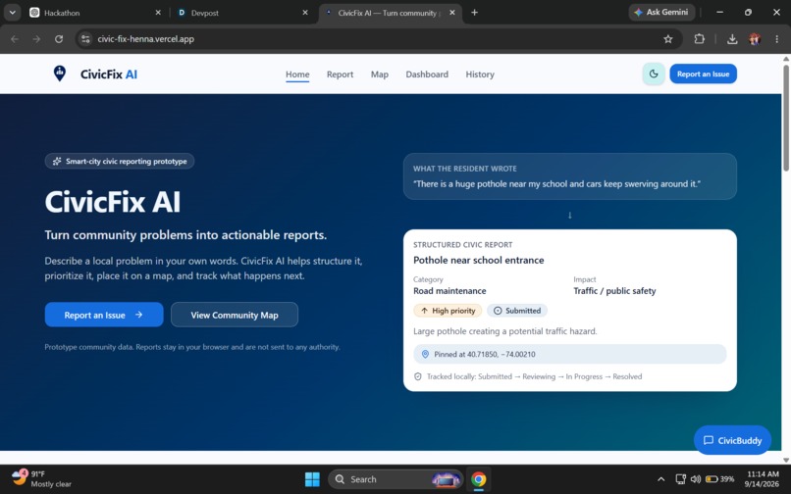Screen dimensions: 791x494
Task: Close the CivicFix AI browser tab
Action: pos(452,13)
